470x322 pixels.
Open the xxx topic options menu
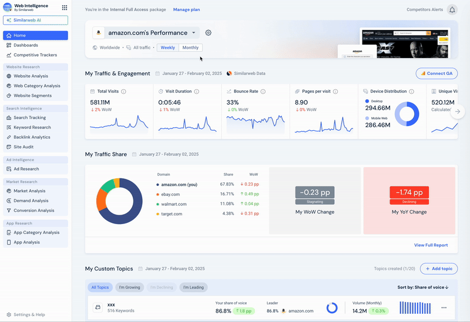tap(444, 308)
